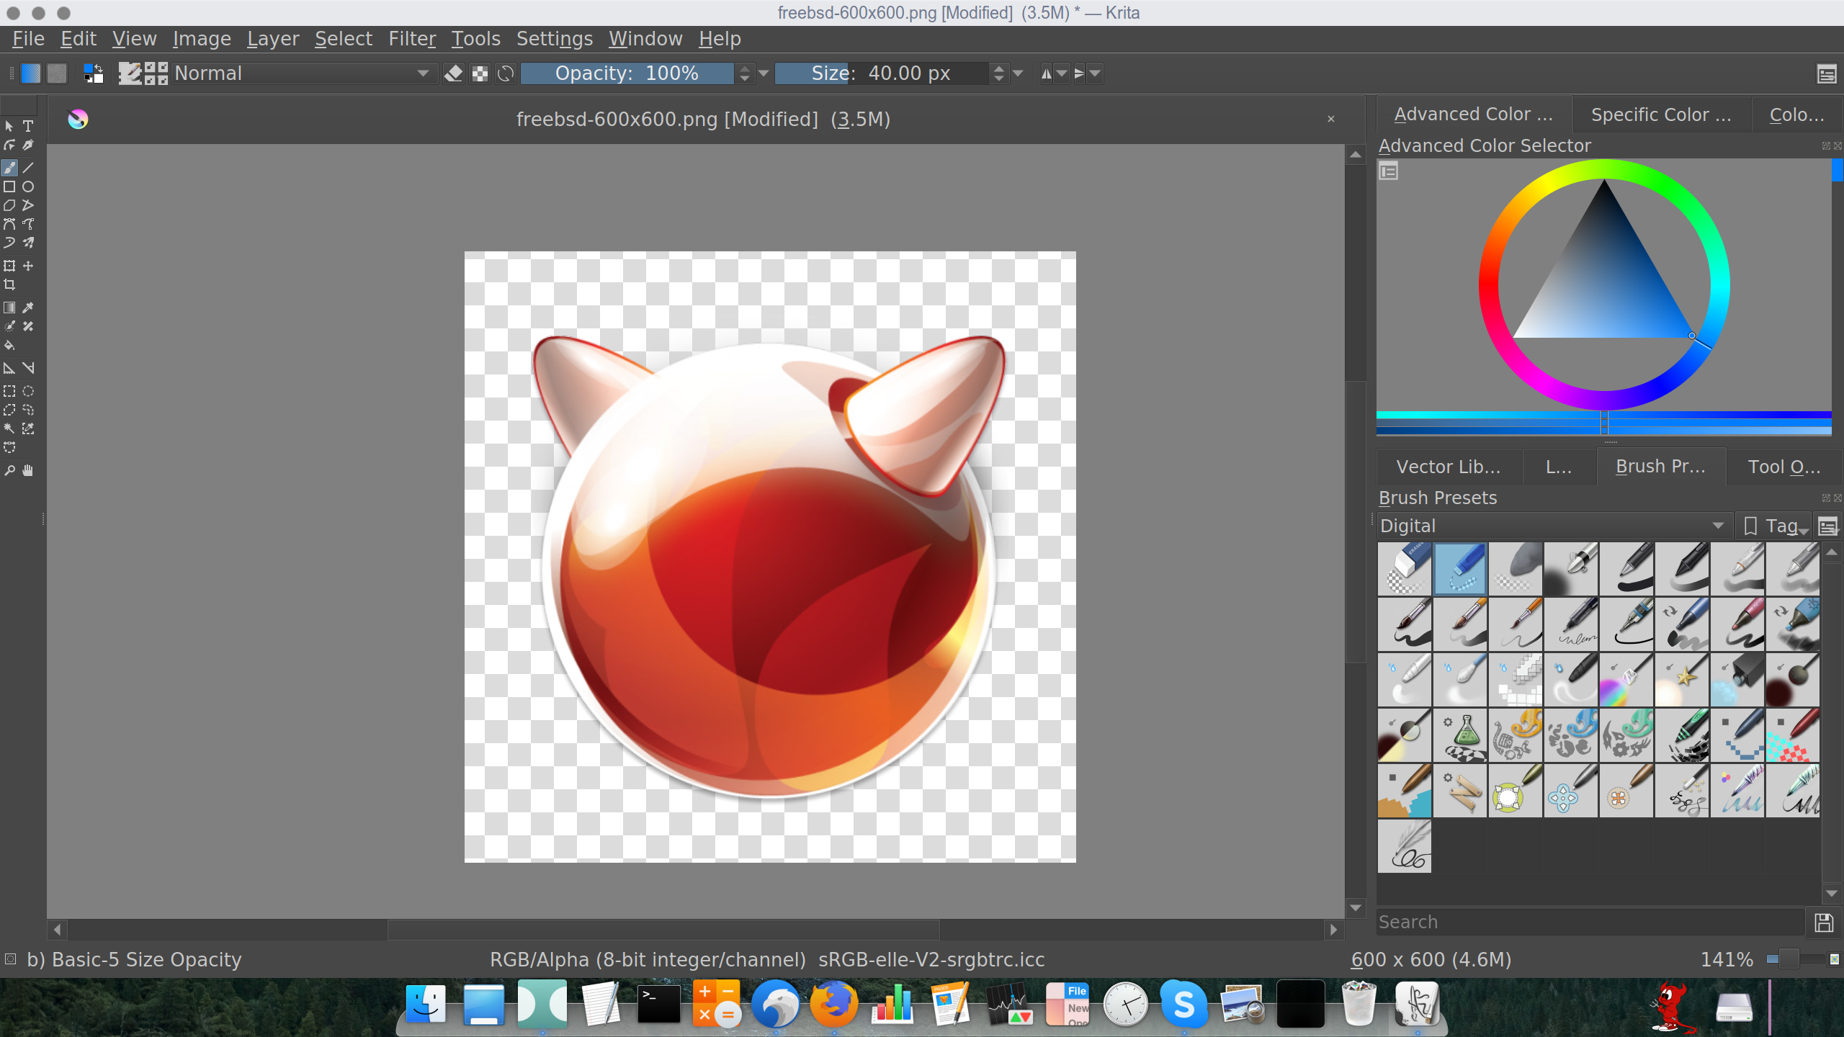The image size is (1844, 1037).
Task: Select the Color Picker eyedropper tool
Action: (28, 307)
